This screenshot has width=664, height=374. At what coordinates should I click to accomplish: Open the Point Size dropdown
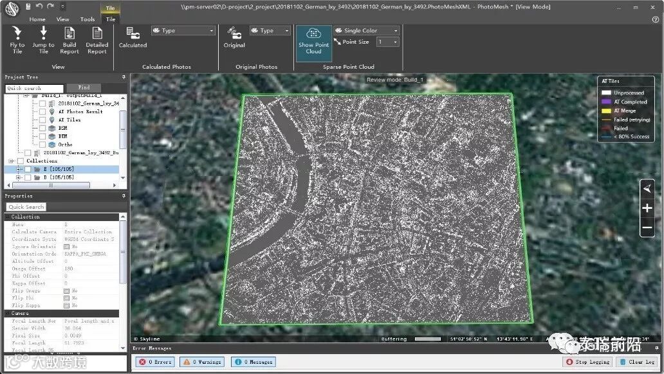388,42
